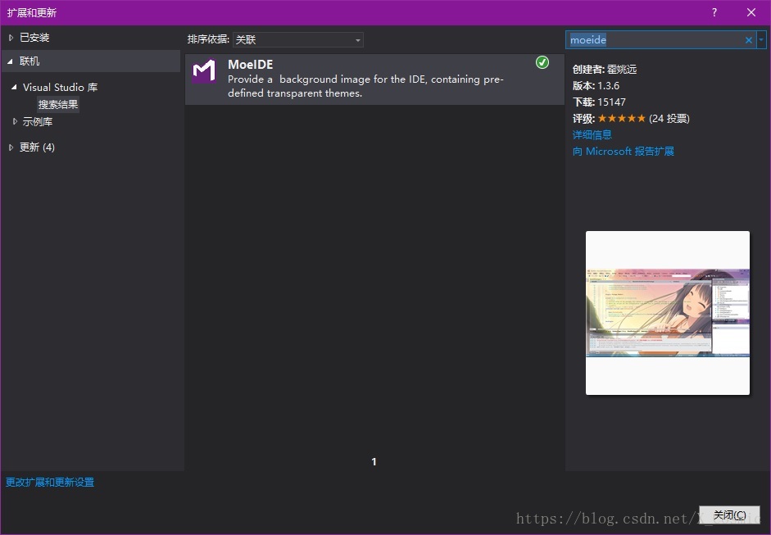Open the 详细信息 link
The image size is (771, 535).
coord(592,134)
